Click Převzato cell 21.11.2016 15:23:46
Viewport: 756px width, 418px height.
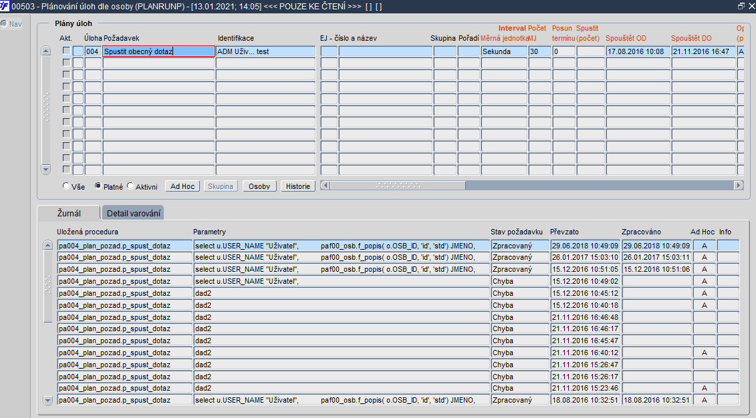pyautogui.click(x=586, y=388)
